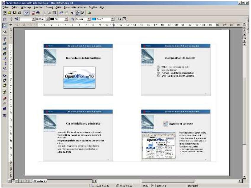The width and height of the screenshot is (251, 188).
Task: Click the Nouvelle suite bureautique slide thumbnail
Action: pyautogui.click(x=78, y=70)
